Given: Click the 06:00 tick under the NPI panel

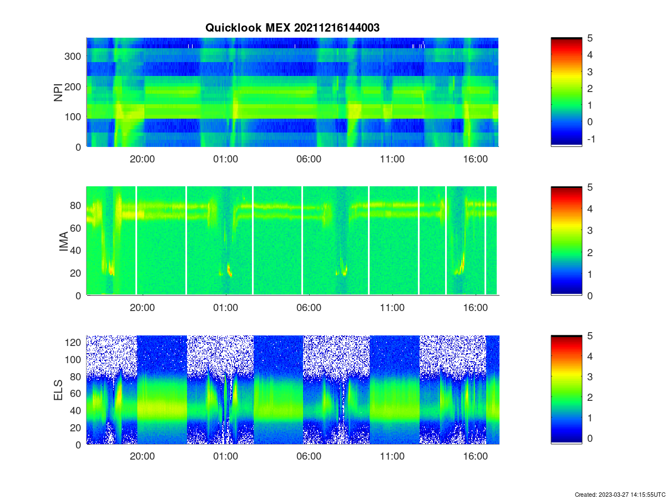Looking at the screenshot, I should pyautogui.click(x=309, y=159).
